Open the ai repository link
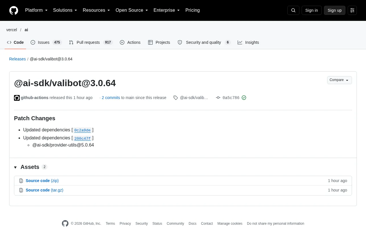This screenshot has height=229, width=366. [x=26, y=30]
